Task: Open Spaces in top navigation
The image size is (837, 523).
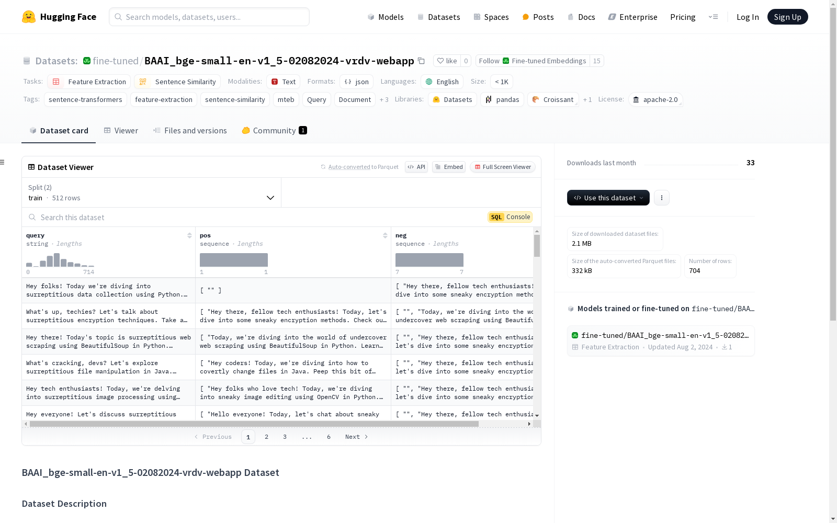Action: [491, 17]
